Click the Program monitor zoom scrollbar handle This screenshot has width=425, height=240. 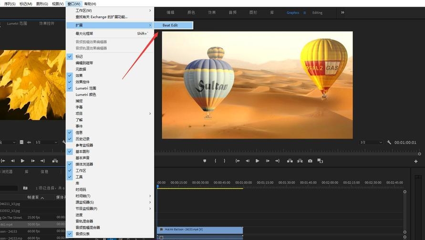[419, 154]
